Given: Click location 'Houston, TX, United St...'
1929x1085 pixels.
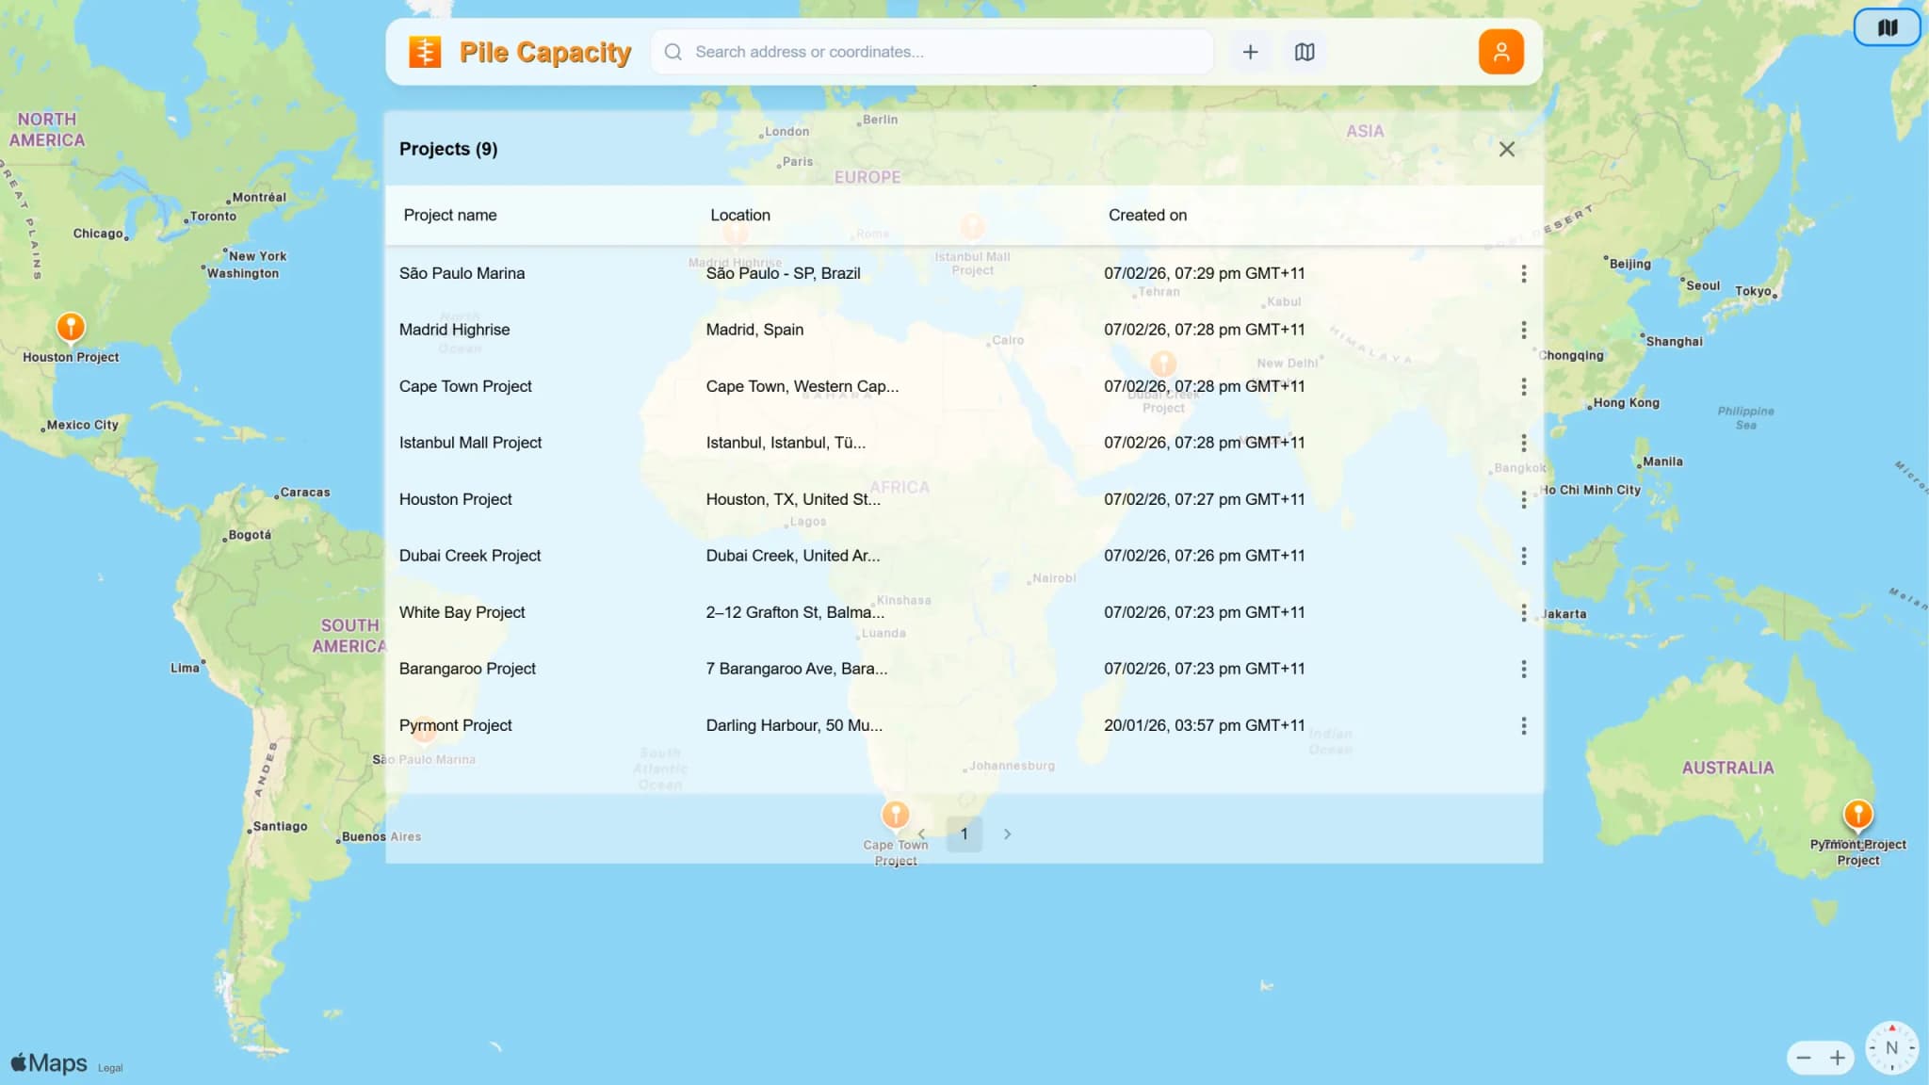Looking at the screenshot, I should pos(793,499).
